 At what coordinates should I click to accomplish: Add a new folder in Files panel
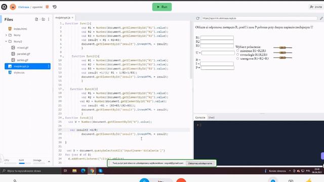(43, 19)
